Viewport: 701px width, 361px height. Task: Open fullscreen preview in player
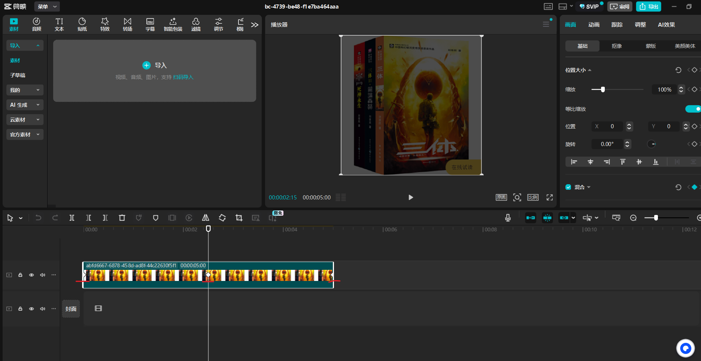(549, 198)
